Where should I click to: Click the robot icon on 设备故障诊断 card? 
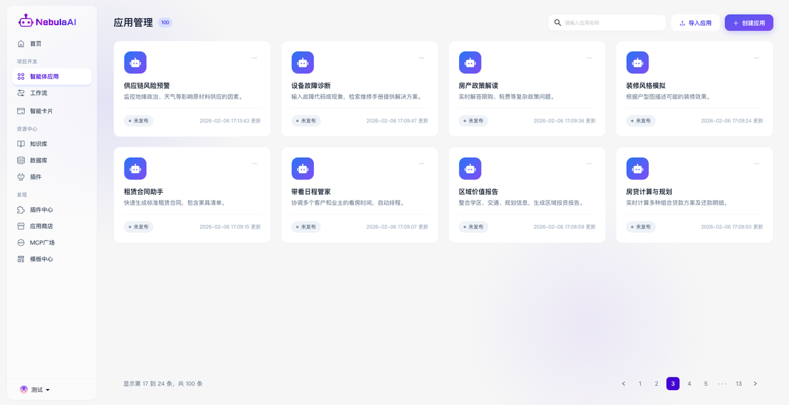pos(303,62)
